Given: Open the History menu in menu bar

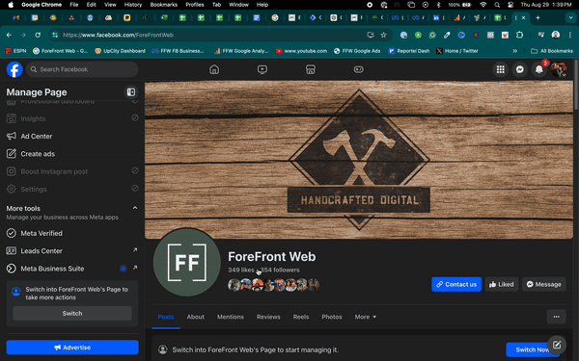Looking at the screenshot, I should (133, 5).
